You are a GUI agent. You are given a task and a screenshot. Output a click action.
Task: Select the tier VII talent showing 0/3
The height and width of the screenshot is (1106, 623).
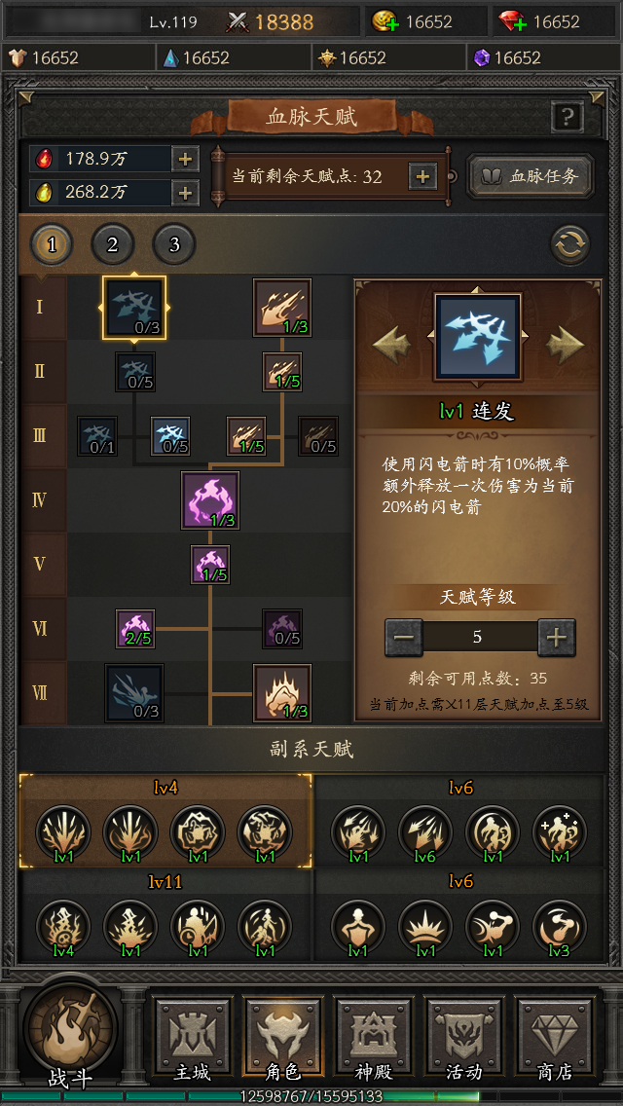134,692
